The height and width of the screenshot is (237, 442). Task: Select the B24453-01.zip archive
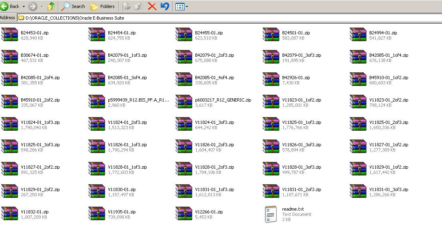[x=34, y=33]
